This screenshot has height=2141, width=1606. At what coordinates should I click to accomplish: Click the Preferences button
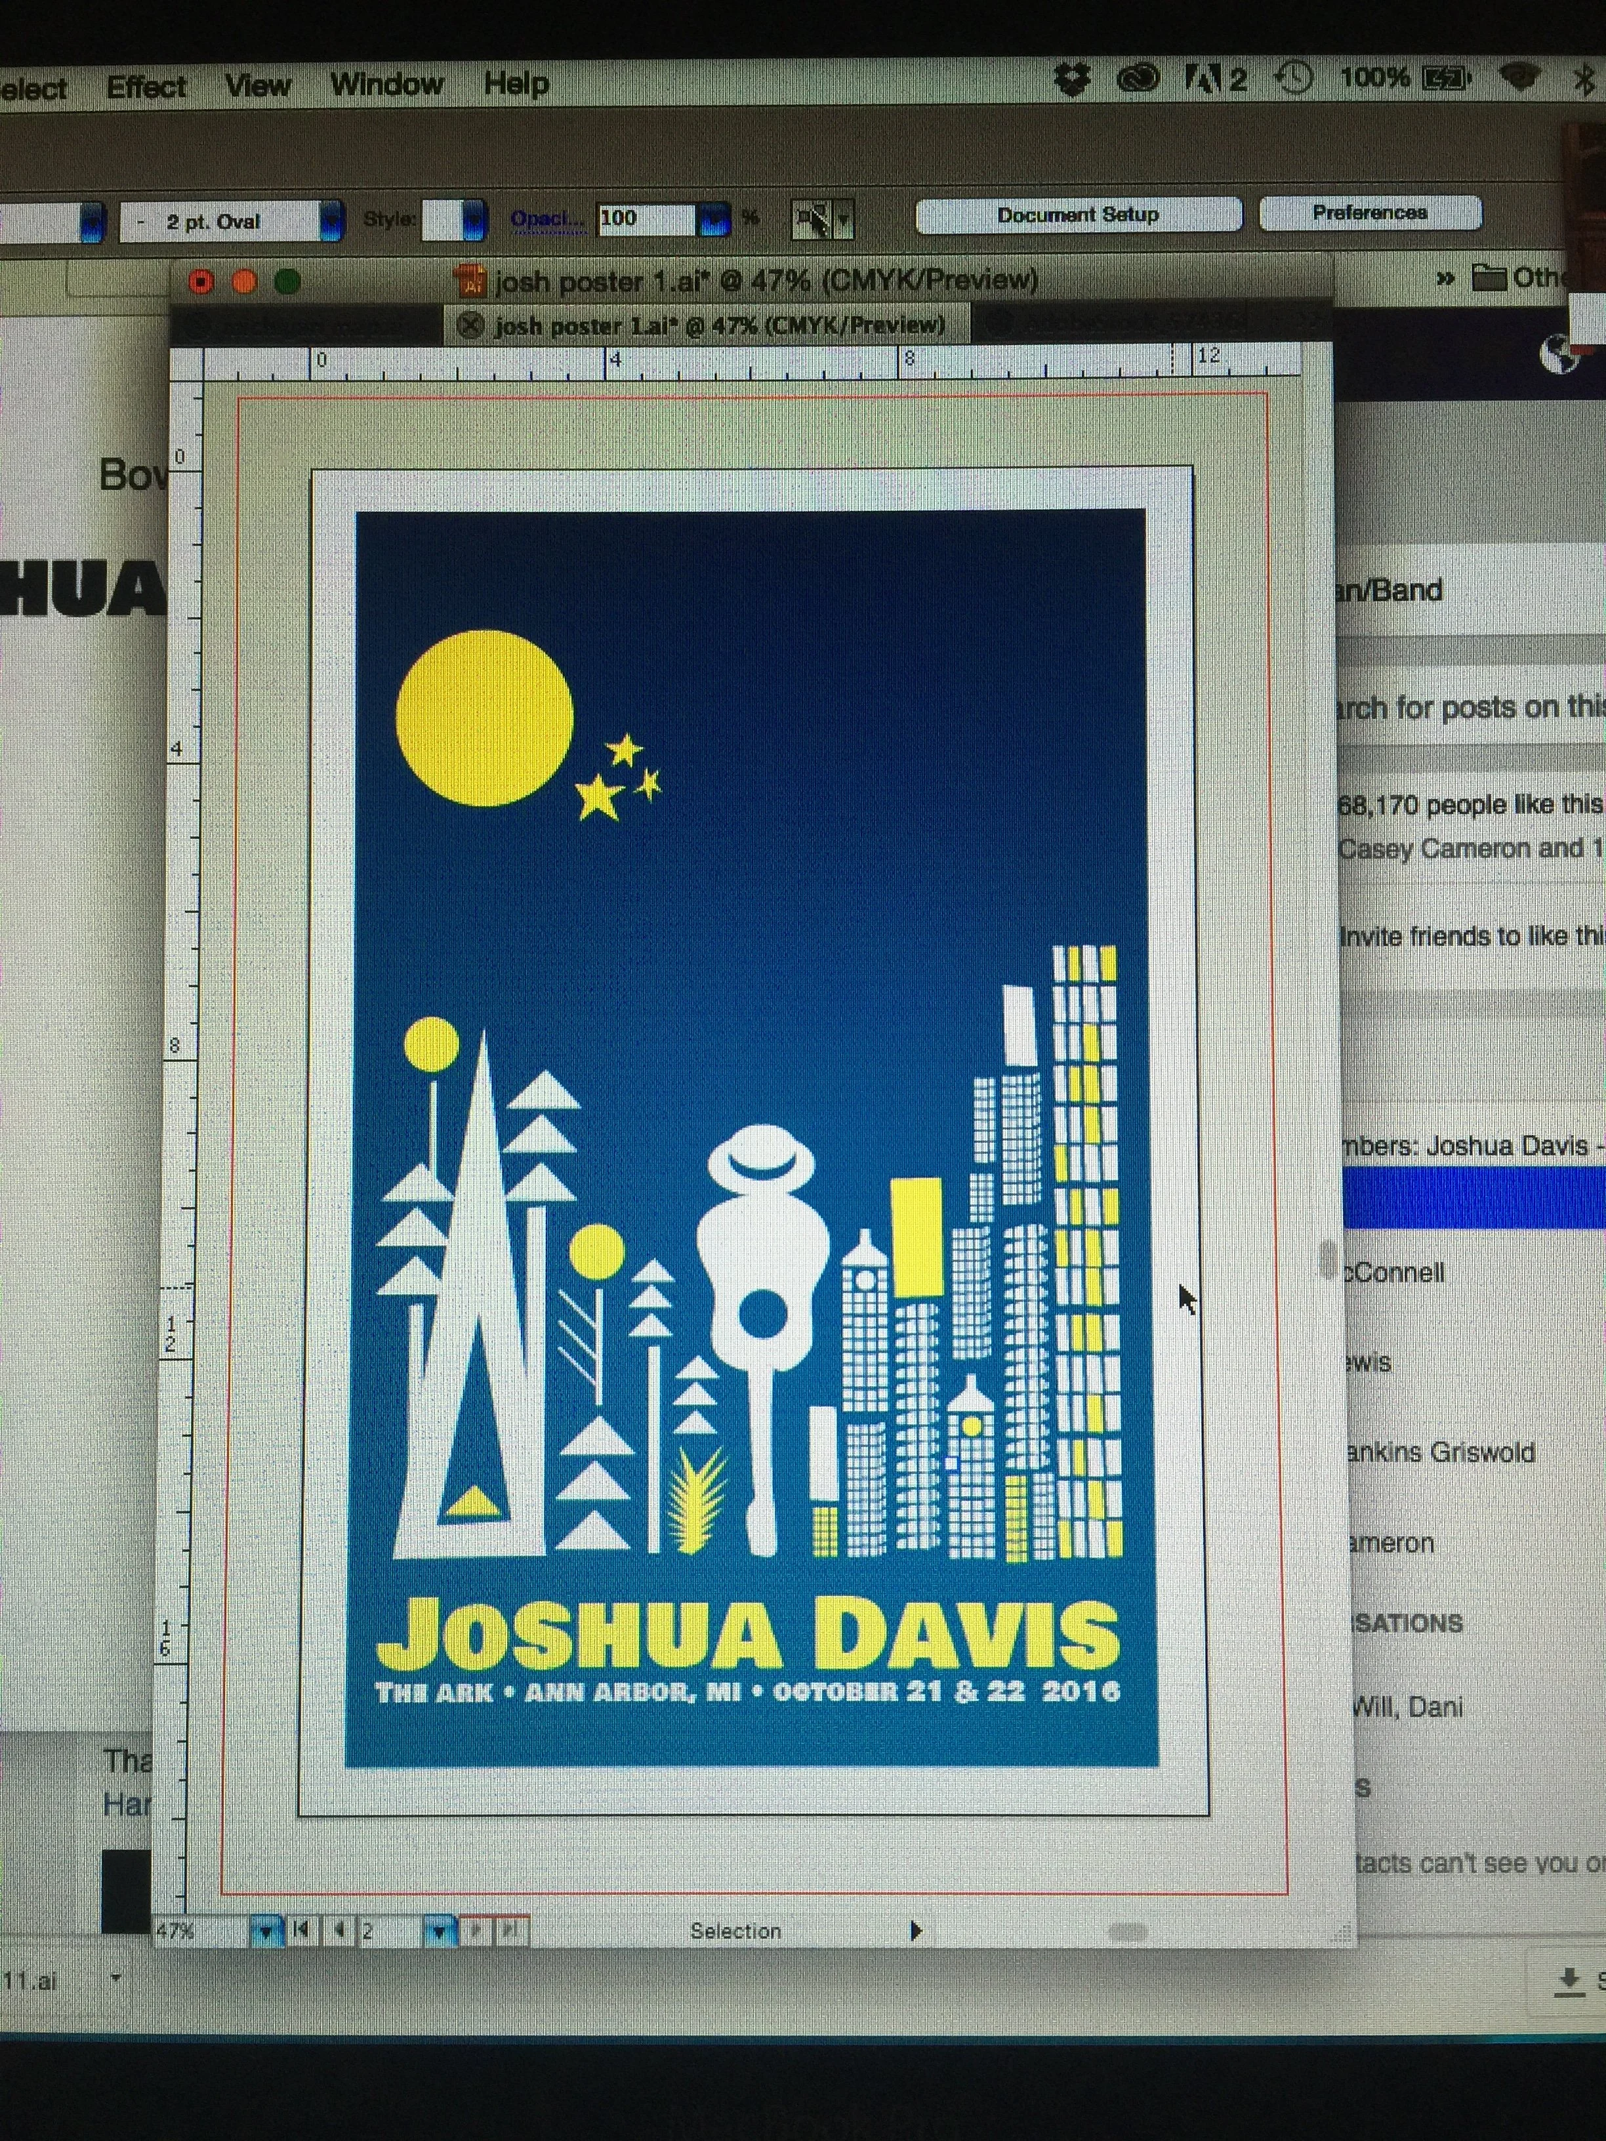point(1370,213)
